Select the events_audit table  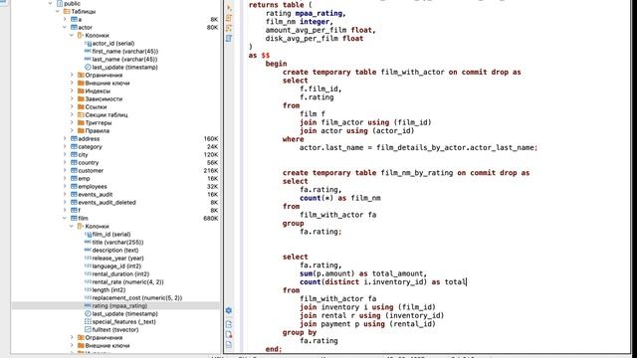96,195
